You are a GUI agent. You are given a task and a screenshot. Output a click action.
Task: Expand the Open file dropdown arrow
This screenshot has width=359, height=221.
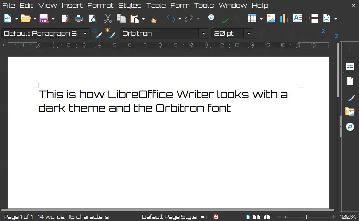(x=35, y=19)
